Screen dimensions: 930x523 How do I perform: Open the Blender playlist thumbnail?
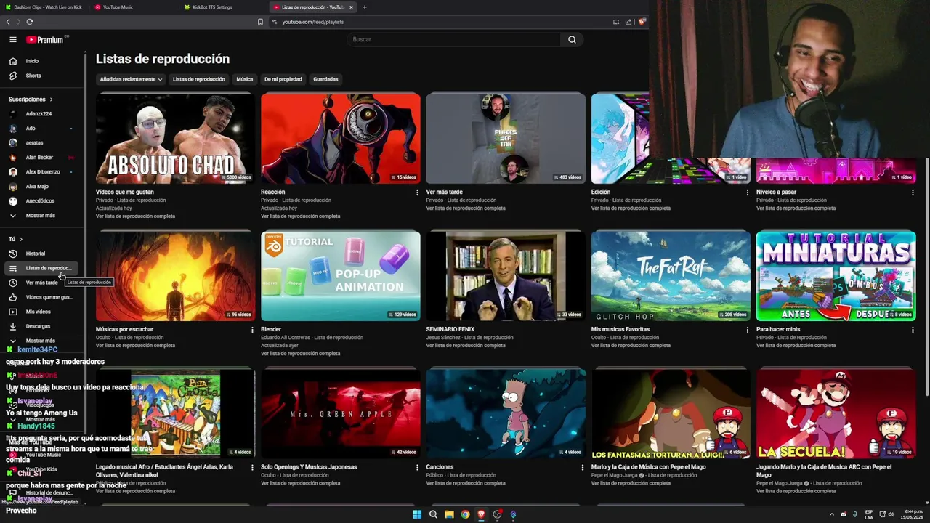pyautogui.click(x=340, y=276)
